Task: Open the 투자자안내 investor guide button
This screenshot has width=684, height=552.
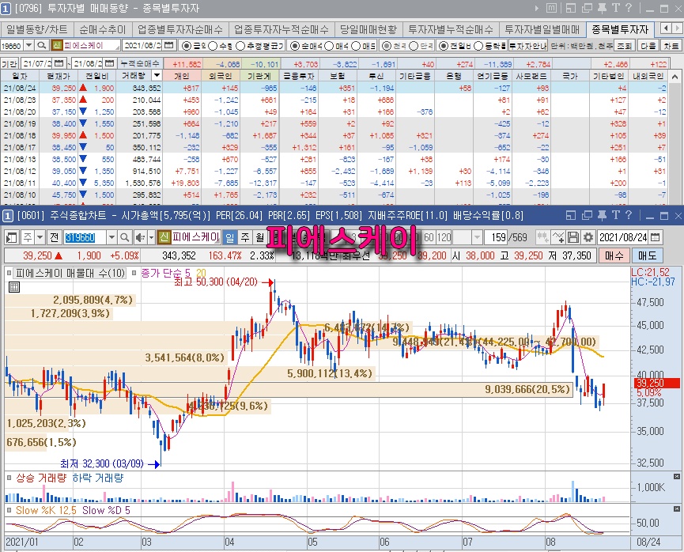Action: 528,46
